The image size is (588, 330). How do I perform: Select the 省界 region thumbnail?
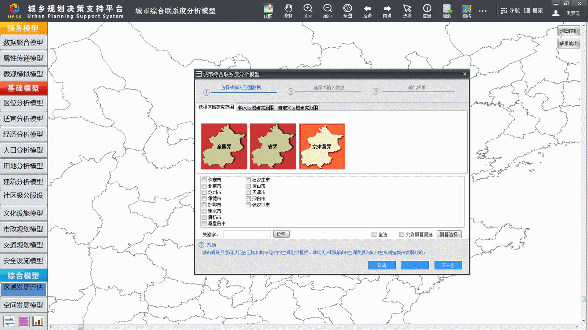click(x=273, y=146)
